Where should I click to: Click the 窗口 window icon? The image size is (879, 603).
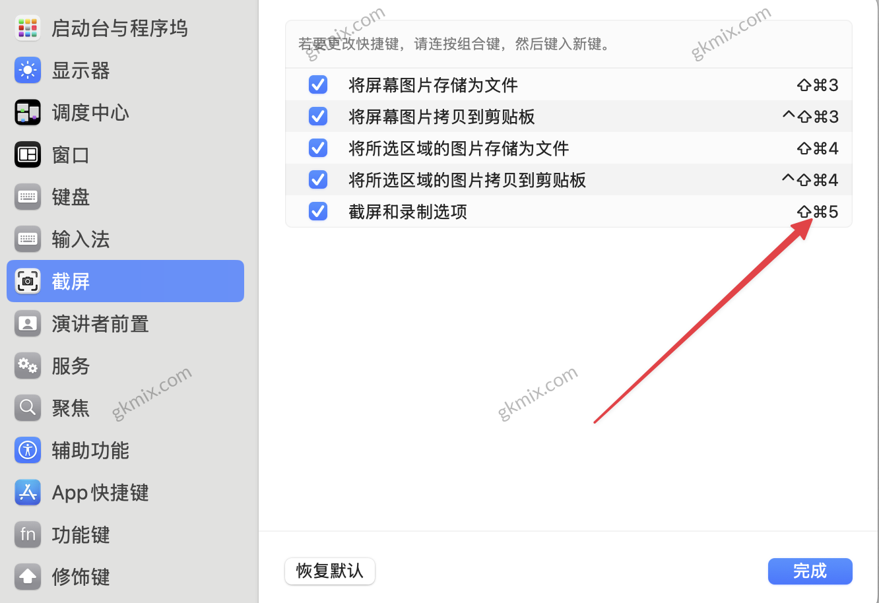pos(28,155)
